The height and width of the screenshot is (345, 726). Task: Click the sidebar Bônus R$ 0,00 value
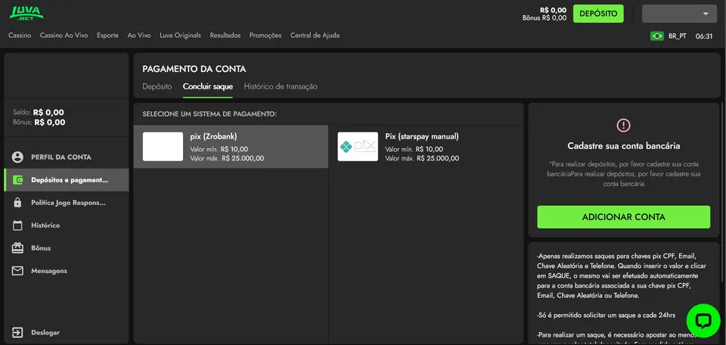click(x=50, y=123)
